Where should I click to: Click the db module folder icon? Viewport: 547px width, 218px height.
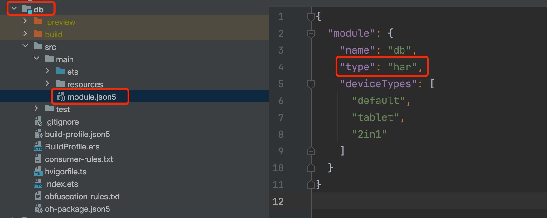point(27,9)
